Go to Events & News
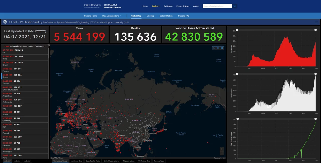Image resolution: width=321 pixels, height=163 pixels. point(183,6)
